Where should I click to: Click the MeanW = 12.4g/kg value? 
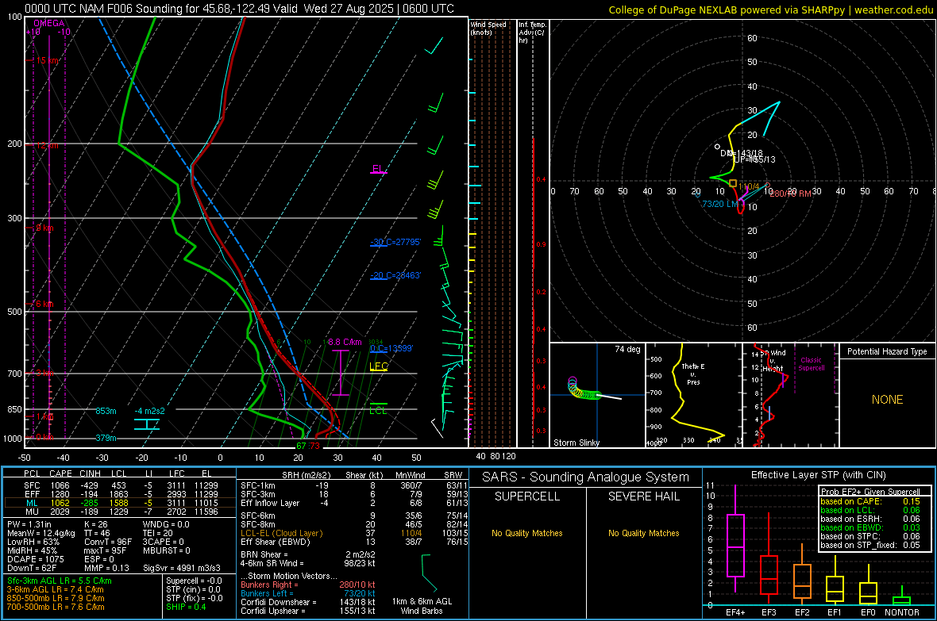pyautogui.click(x=40, y=533)
